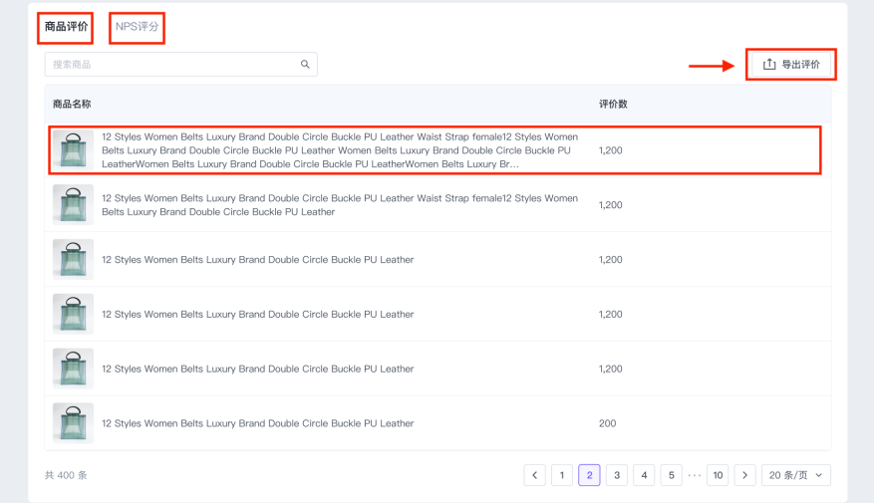Go to the previous page arrow
874x503 pixels.
coord(535,476)
